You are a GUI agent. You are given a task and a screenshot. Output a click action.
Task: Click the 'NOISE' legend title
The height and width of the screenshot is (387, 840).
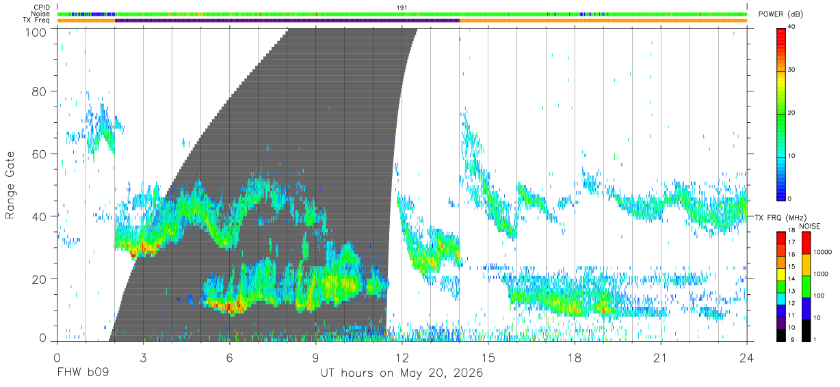[x=809, y=226]
